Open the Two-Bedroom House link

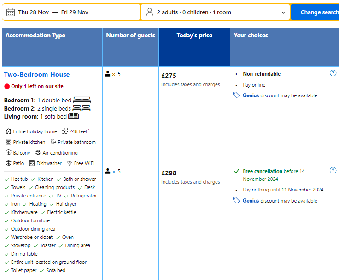[x=37, y=74]
